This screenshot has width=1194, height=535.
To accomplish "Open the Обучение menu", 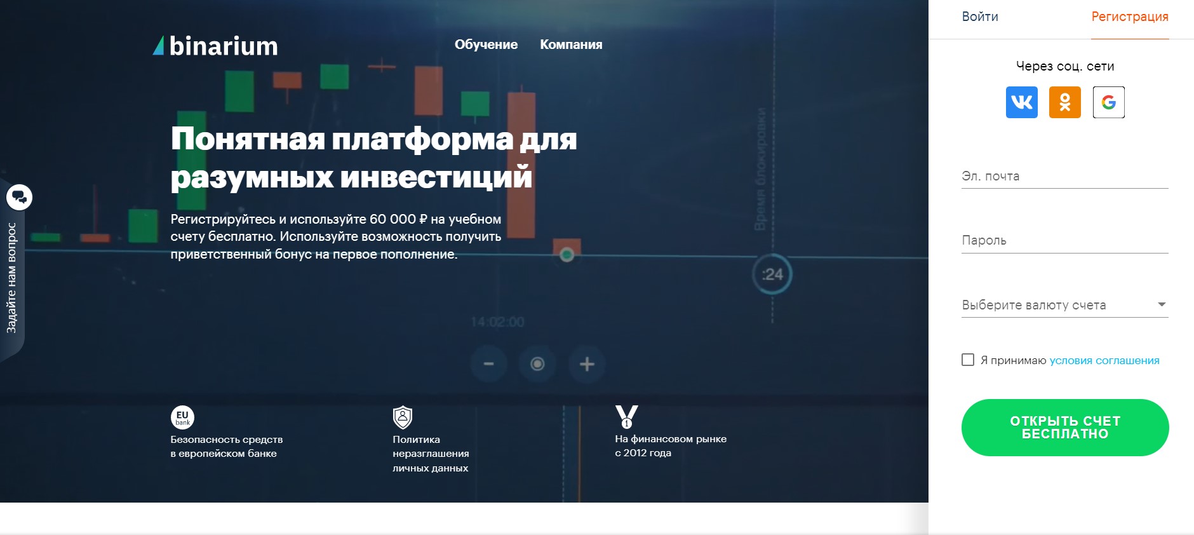I will [x=486, y=44].
